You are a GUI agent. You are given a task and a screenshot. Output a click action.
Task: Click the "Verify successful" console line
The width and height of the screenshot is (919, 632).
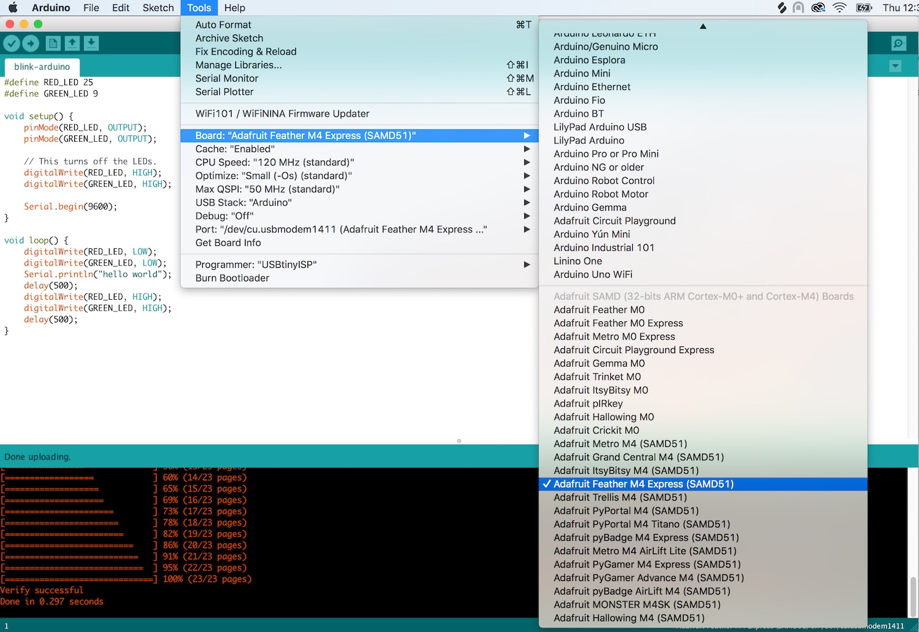pos(42,590)
